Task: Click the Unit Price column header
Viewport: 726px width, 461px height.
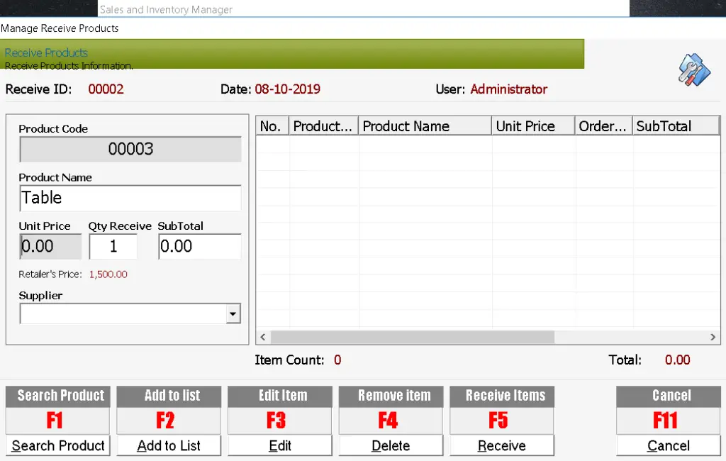Action: tap(533, 126)
